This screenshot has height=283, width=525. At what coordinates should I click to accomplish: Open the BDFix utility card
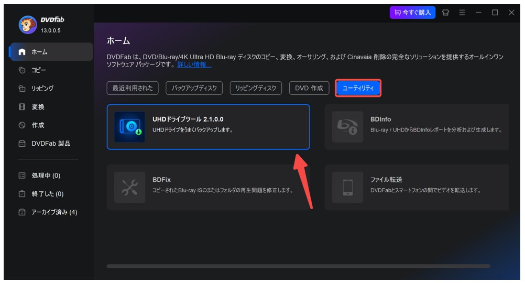(x=208, y=187)
